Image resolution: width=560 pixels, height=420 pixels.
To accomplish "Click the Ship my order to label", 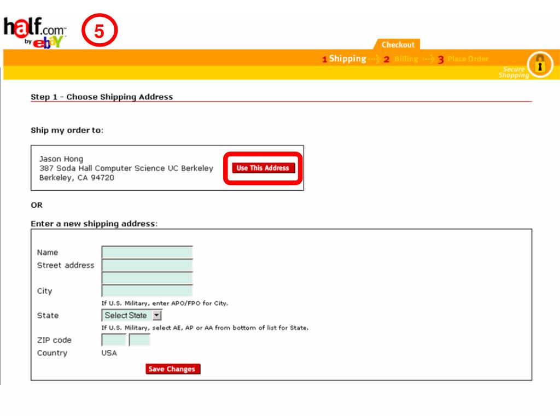I will [67, 130].
